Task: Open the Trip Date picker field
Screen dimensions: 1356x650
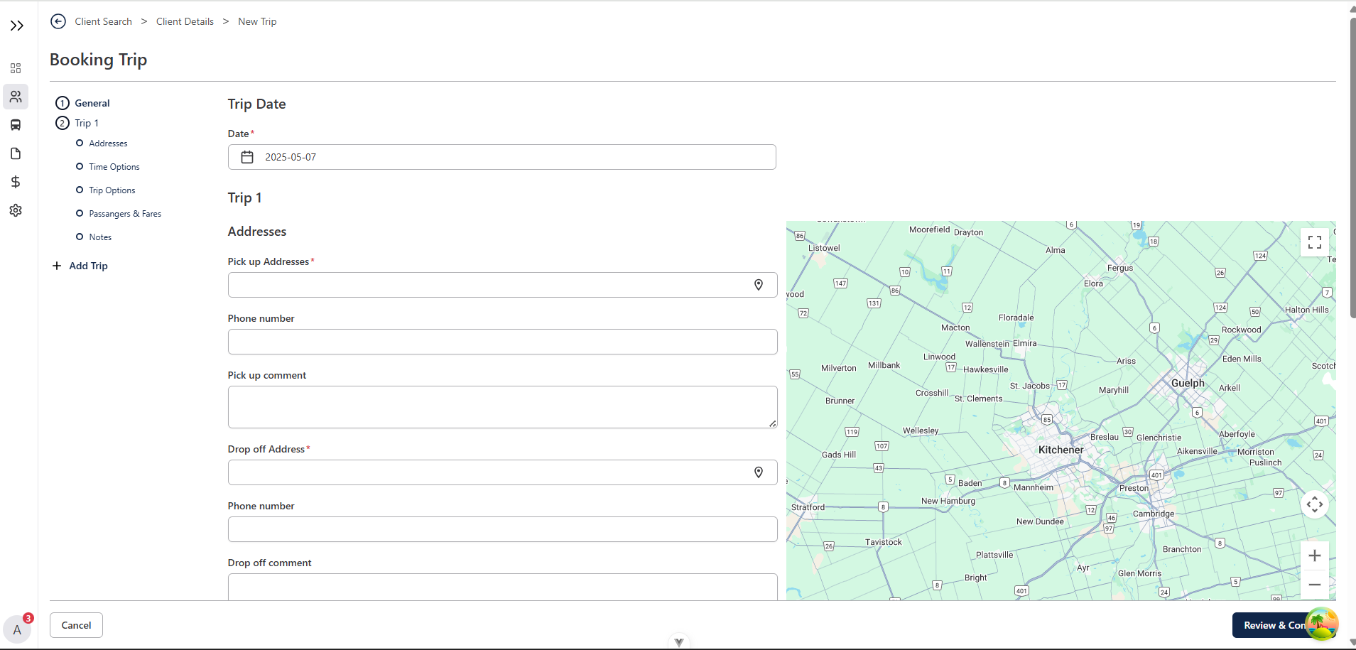Action: tap(501, 157)
